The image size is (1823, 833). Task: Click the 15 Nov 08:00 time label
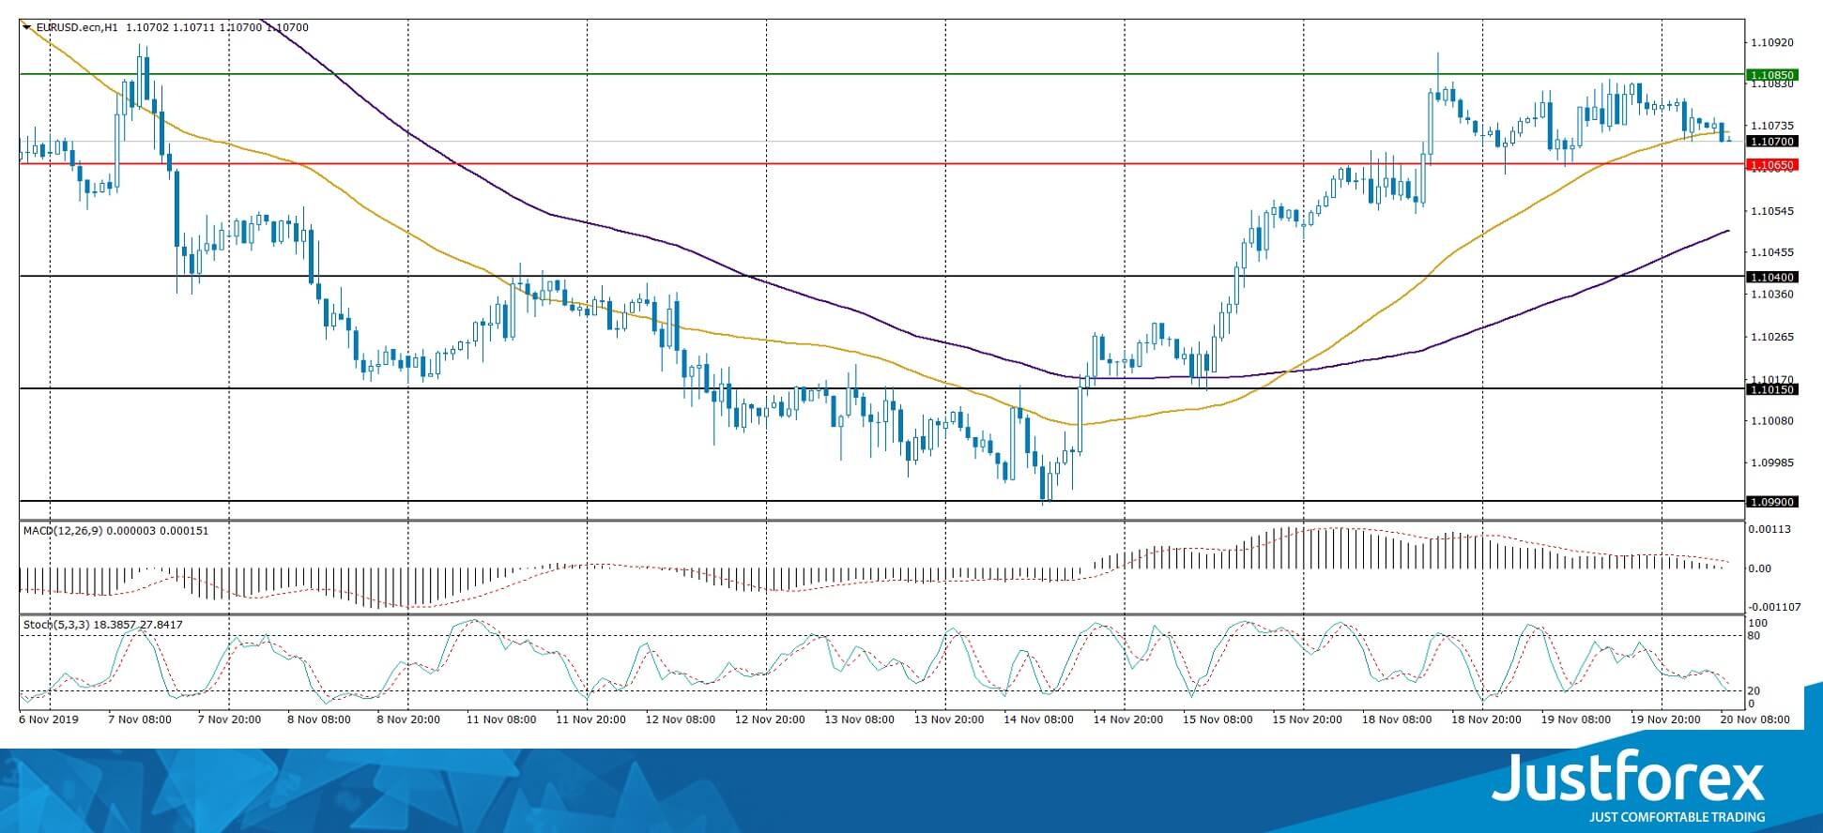[1218, 719]
